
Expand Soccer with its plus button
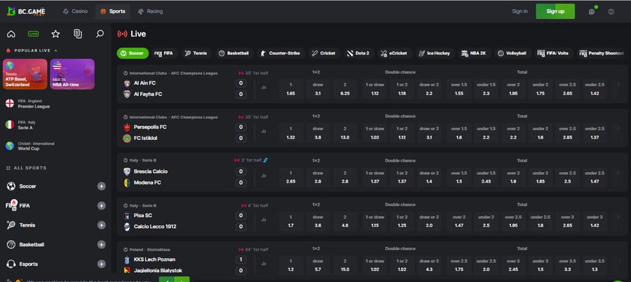[x=102, y=186]
